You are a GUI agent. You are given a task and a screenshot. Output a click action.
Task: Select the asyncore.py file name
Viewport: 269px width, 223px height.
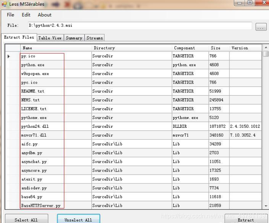click(x=34, y=170)
